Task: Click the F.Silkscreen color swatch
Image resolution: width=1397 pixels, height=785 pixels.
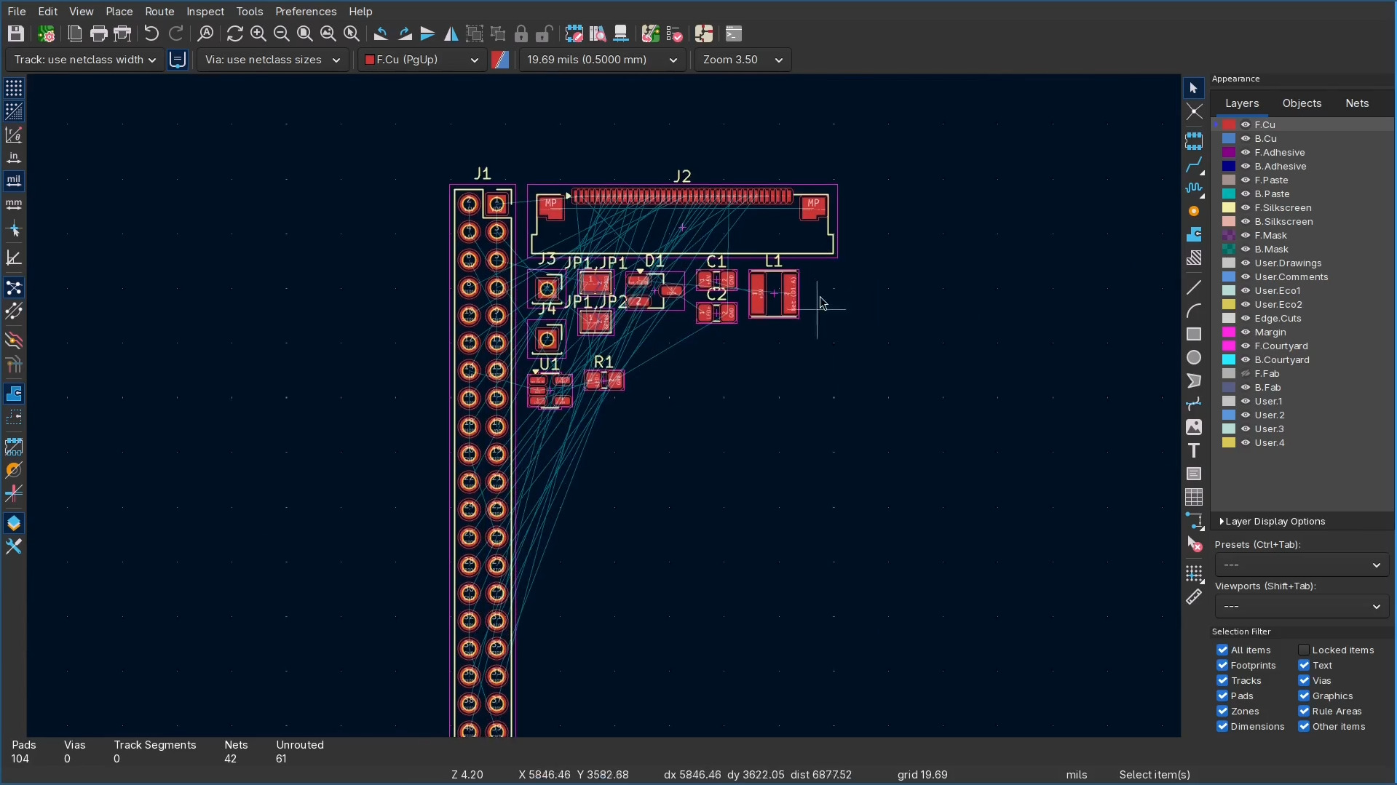Action: click(1229, 207)
